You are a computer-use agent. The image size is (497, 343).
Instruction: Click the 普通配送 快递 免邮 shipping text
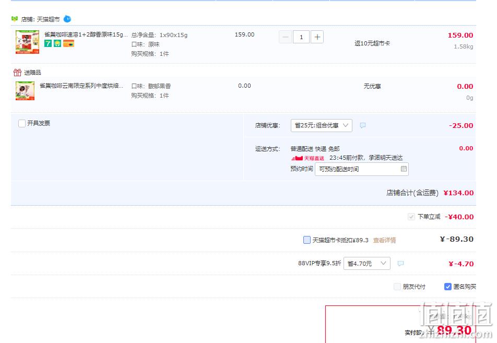click(315, 149)
